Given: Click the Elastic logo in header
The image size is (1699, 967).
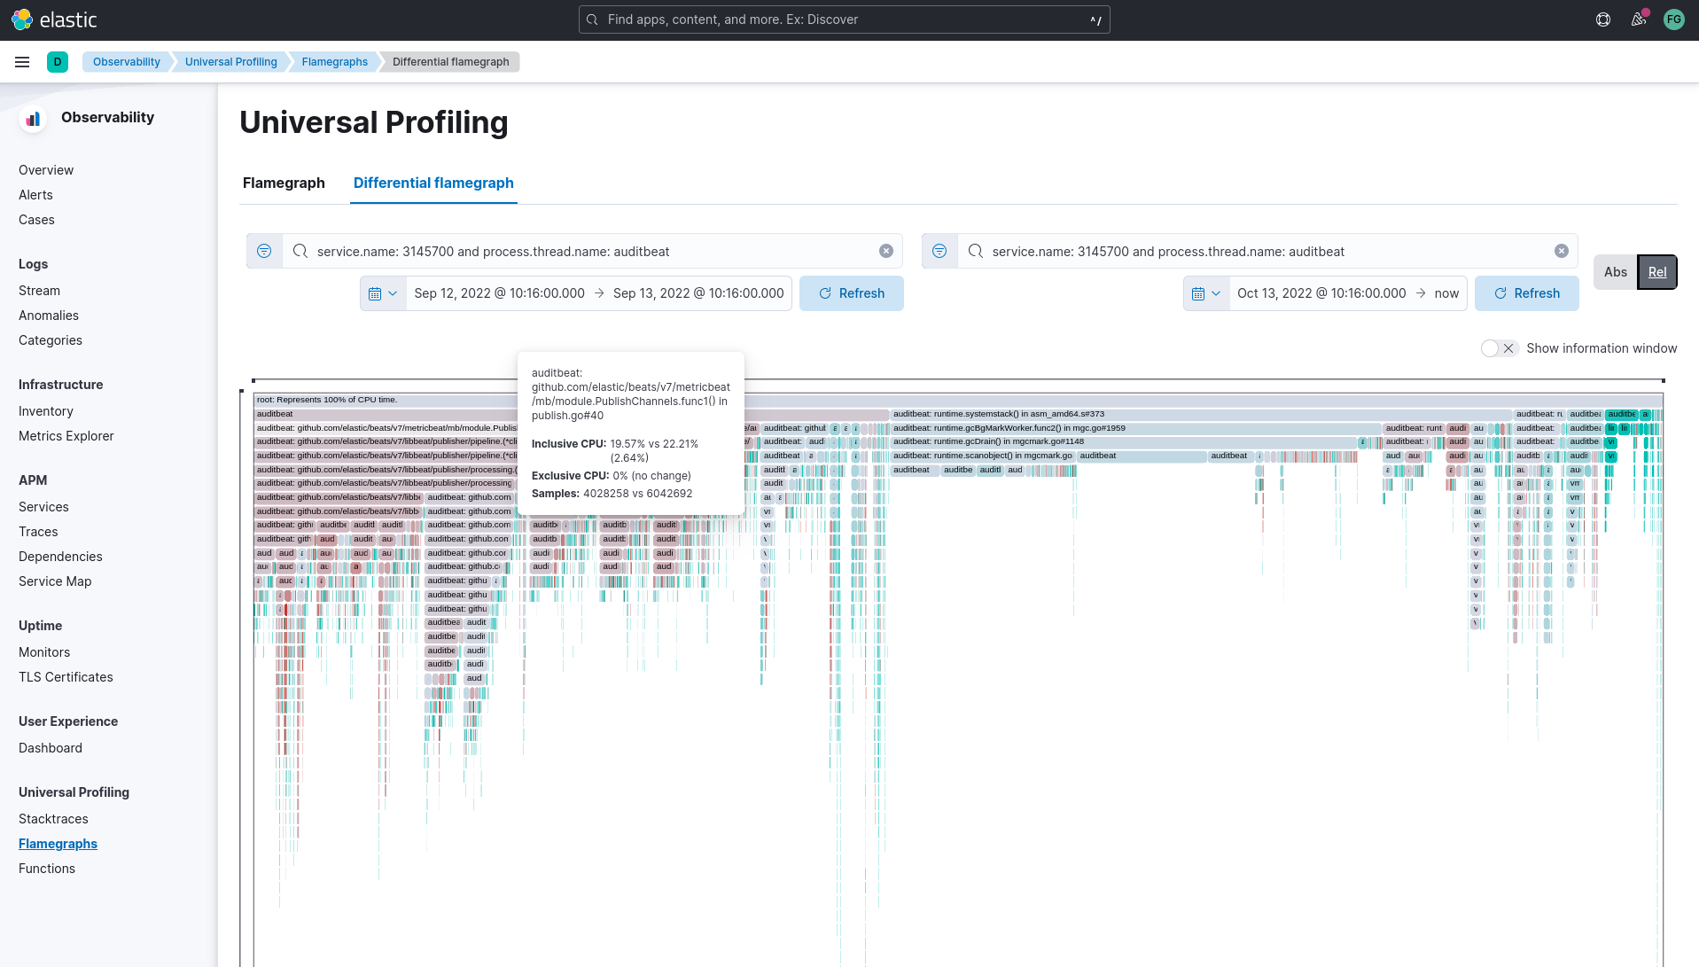Looking at the screenshot, I should click(54, 19).
